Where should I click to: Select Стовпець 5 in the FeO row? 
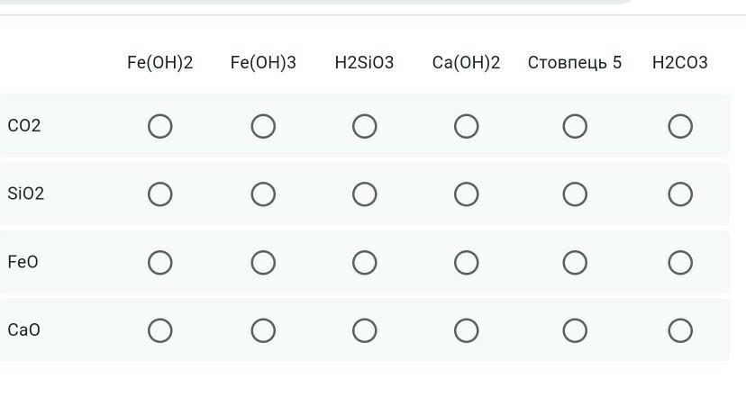pyautogui.click(x=575, y=263)
